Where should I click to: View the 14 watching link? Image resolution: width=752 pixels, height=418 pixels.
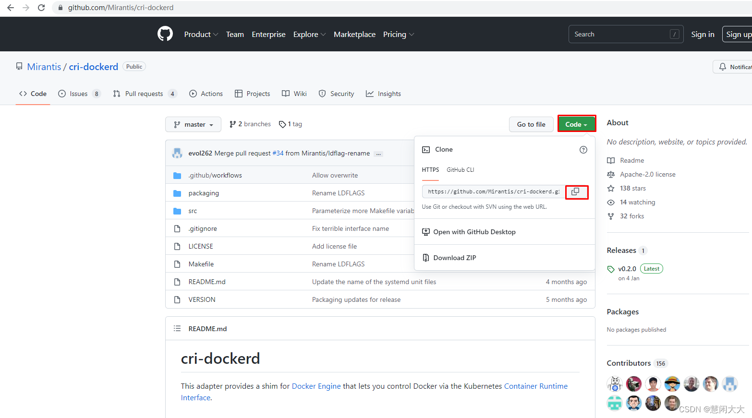point(631,202)
